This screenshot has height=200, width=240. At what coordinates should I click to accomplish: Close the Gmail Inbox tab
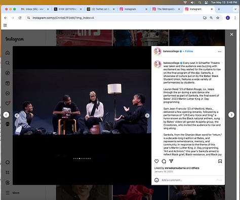[48, 9]
